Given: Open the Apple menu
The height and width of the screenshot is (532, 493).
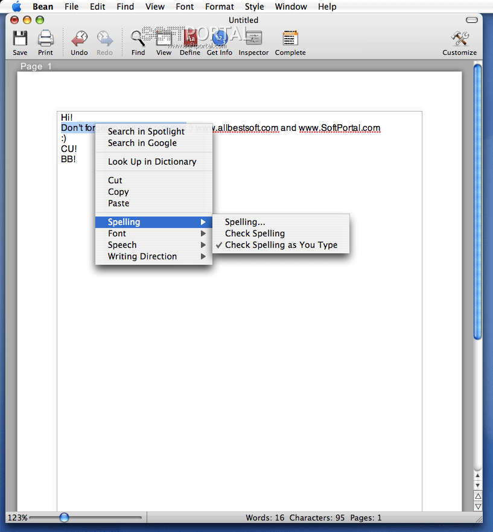Looking at the screenshot, I should (x=17, y=7).
